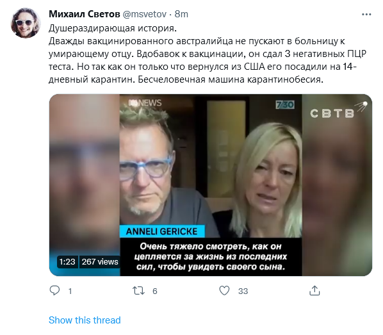Viewport: 383px width, 335px height.
Task: Click the tweet text starting with Душераздирающая
Action: pos(208,54)
